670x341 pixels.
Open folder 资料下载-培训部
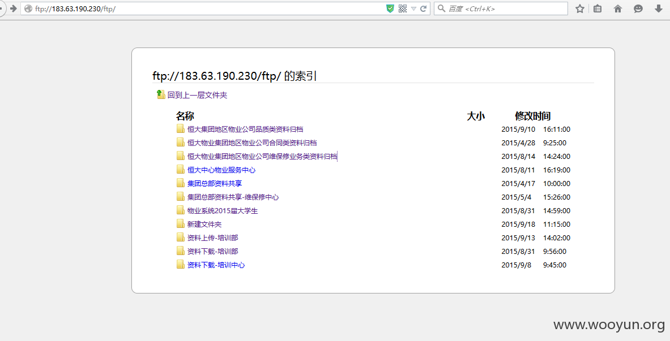coord(212,252)
